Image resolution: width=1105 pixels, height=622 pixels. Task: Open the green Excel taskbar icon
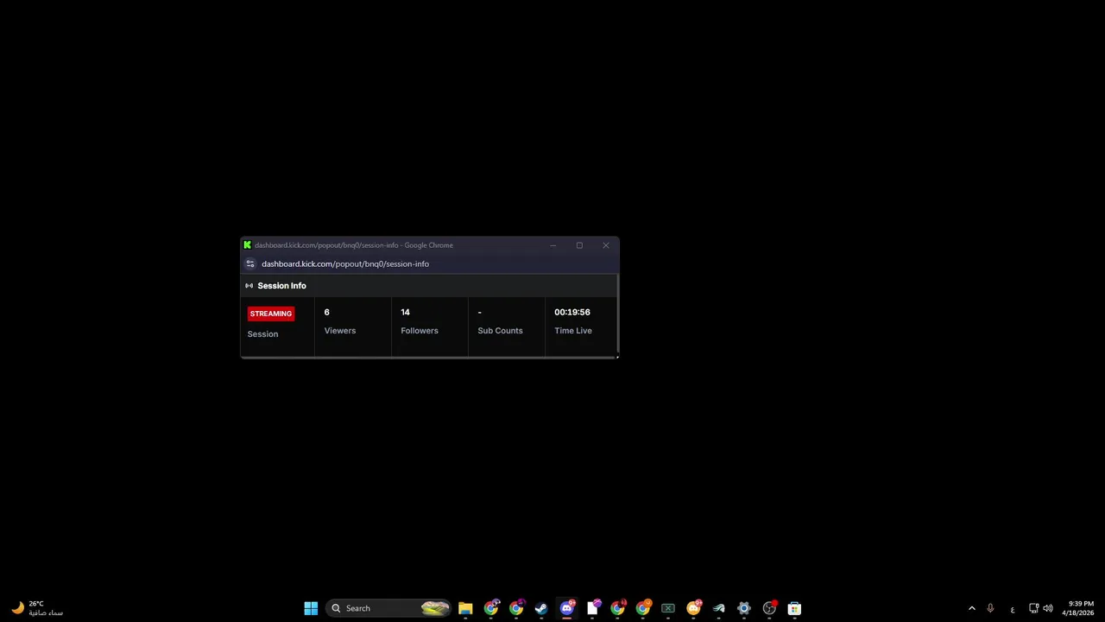click(668, 608)
